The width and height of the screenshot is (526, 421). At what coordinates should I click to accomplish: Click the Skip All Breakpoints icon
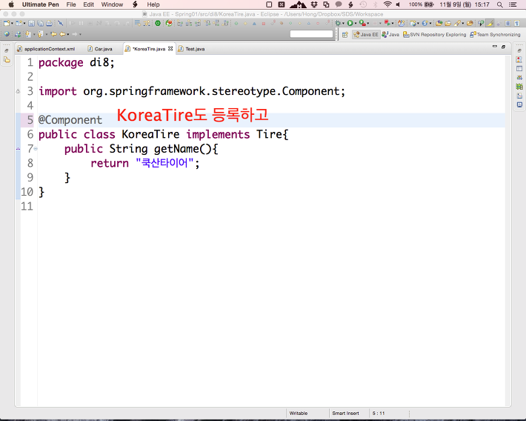click(61, 23)
